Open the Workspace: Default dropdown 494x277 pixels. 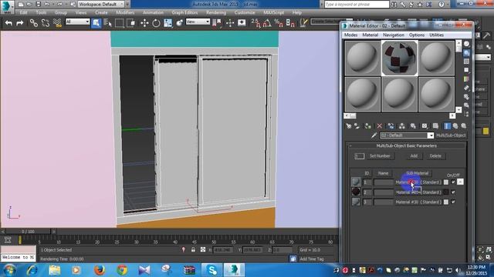[x=101, y=5]
